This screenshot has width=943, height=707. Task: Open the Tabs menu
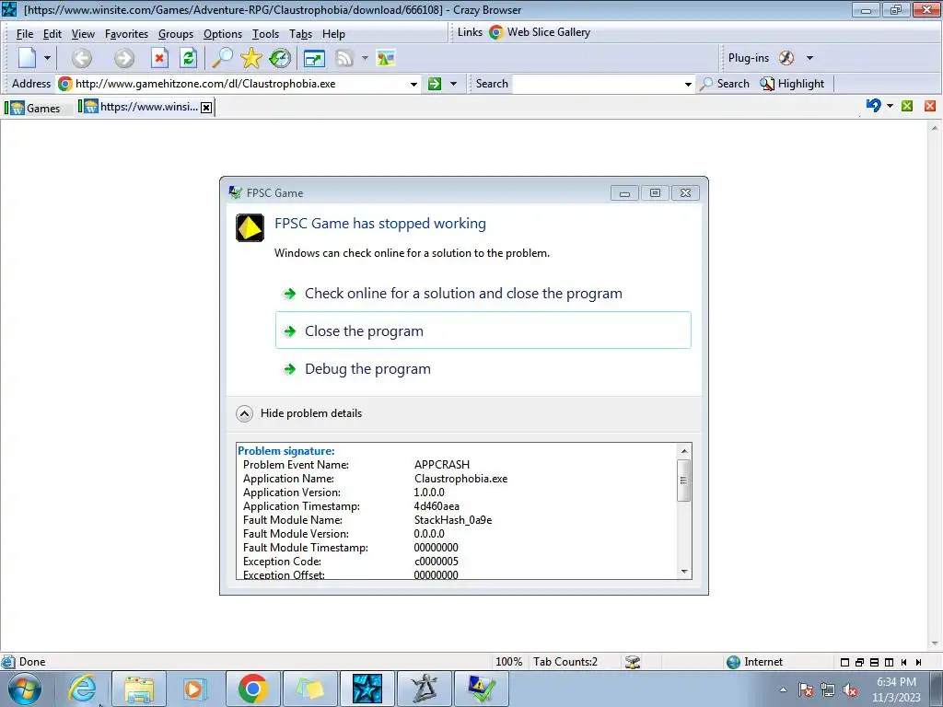coord(300,34)
